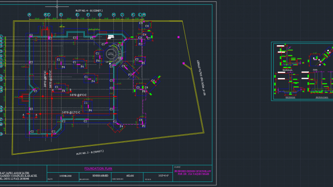Click the JAFRI ASSOCIATES firm name

pos(15,173)
